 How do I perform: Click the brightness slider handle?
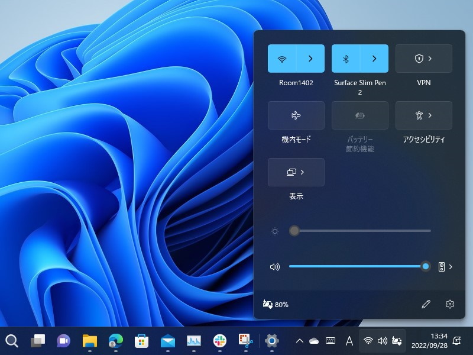pos(294,231)
